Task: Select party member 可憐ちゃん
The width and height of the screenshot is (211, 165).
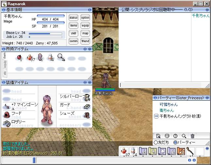Action: [169, 105]
